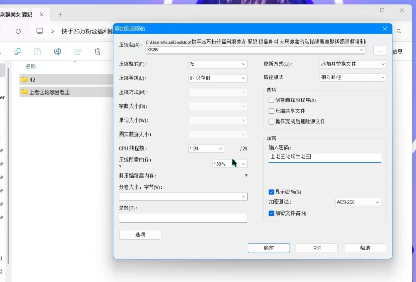Select the folder named 42
The height and width of the screenshot is (282, 416).
tap(32, 79)
